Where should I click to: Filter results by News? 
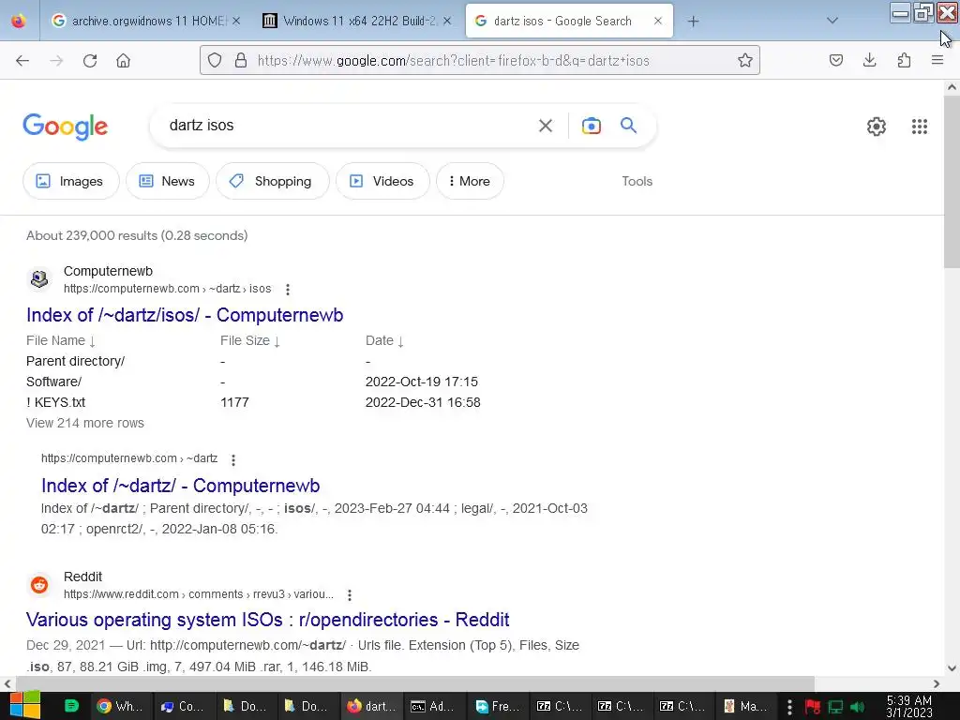coord(168,181)
